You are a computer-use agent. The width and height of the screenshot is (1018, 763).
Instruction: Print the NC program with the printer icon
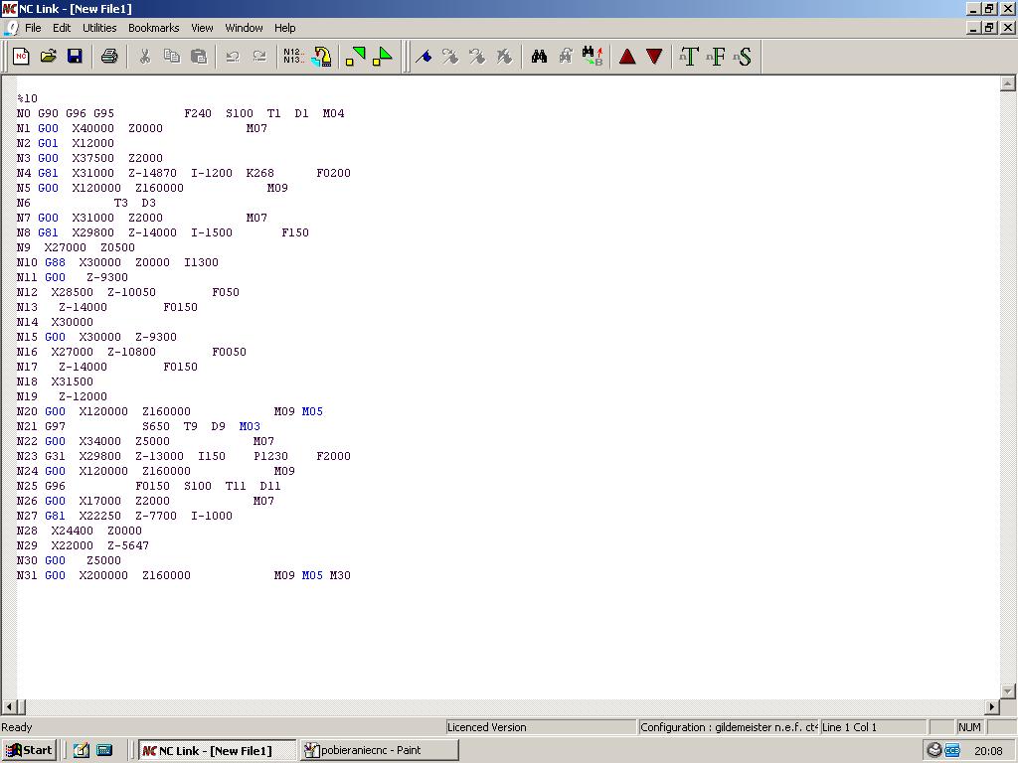coord(109,57)
